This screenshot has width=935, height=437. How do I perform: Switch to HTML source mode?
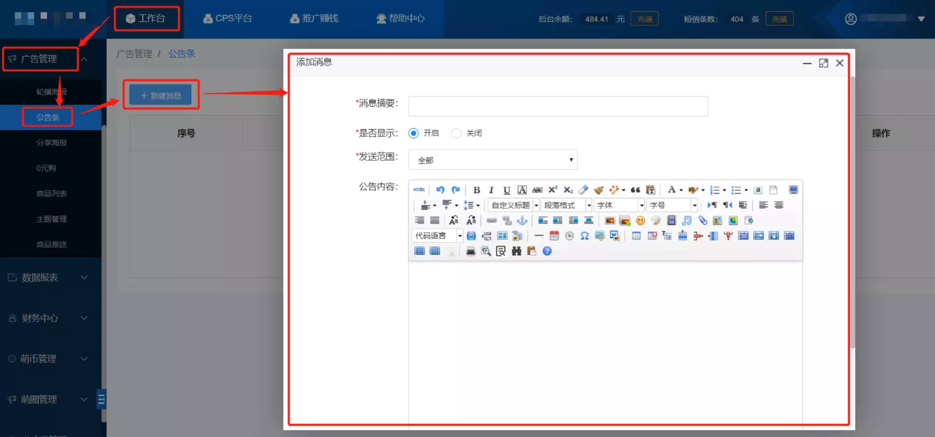pos(419,190)
